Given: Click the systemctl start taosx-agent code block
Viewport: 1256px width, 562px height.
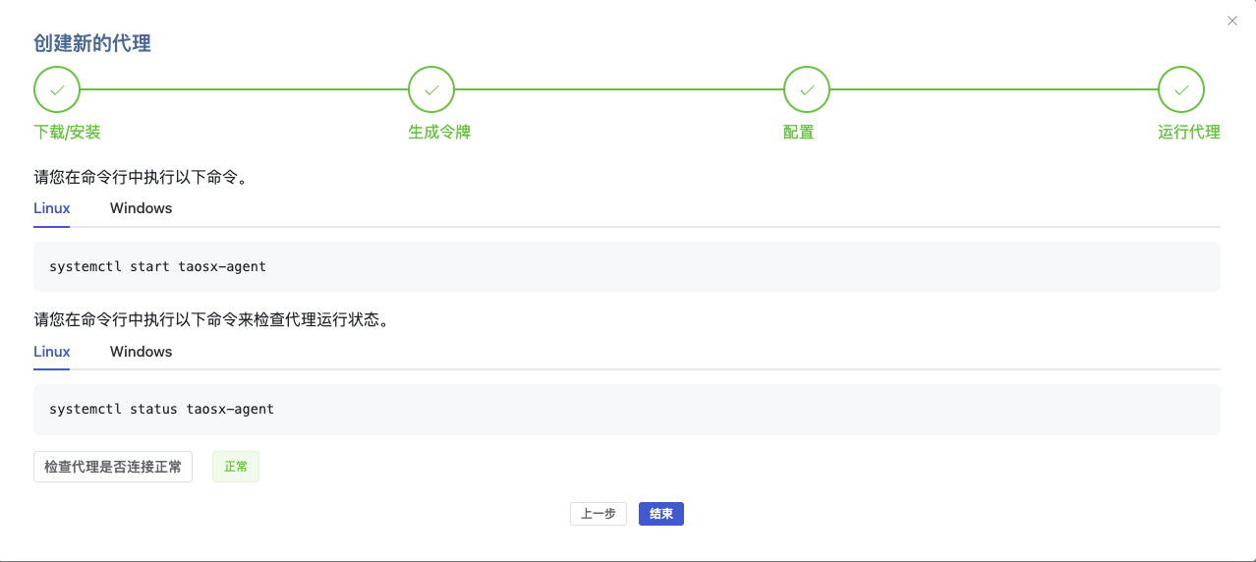Looking at the screenshot, I should click(x=627, y=267).
